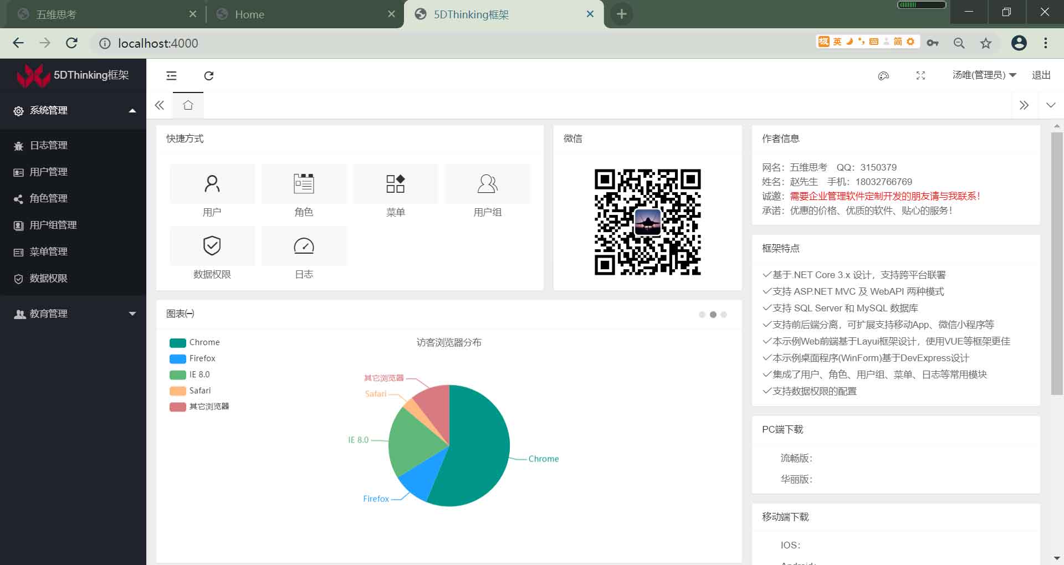Click the IOS download label
Viewport: 1064px width, 565px height.
(x=790, y=545)
